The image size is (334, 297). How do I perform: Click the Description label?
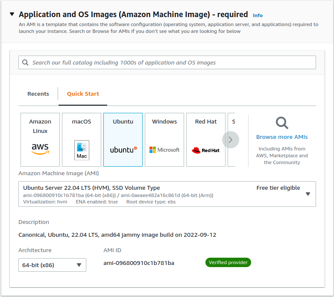[x=34, y=222]
